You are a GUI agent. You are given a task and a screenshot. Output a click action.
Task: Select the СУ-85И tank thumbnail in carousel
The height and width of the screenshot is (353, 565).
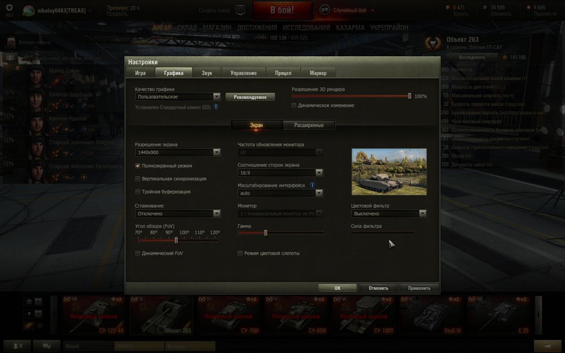(296, 315)
